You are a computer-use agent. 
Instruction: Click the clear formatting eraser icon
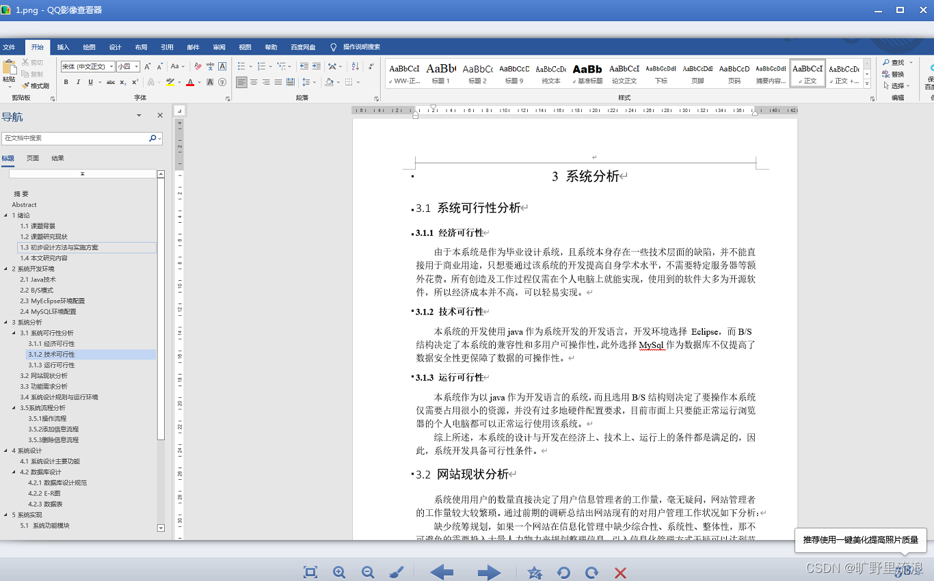(x=198, y=66)
